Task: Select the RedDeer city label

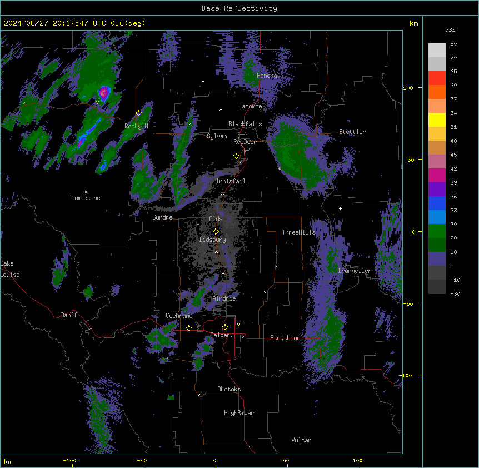Action: coord(245,142)
